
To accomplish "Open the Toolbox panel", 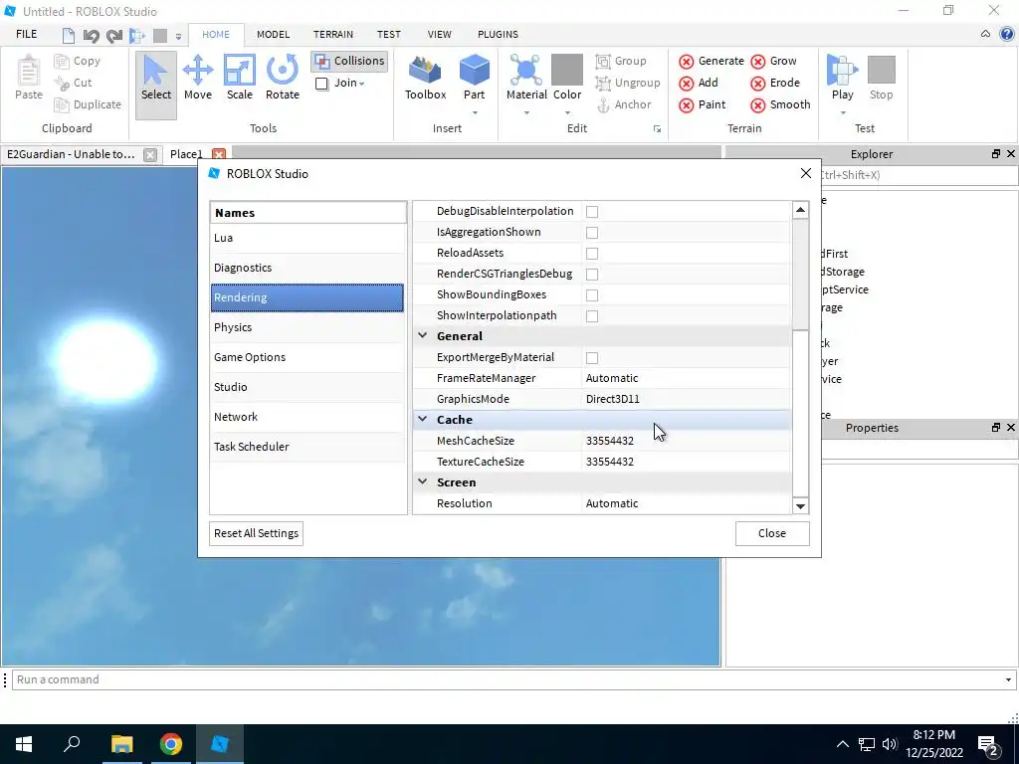I will click(425, 78).
